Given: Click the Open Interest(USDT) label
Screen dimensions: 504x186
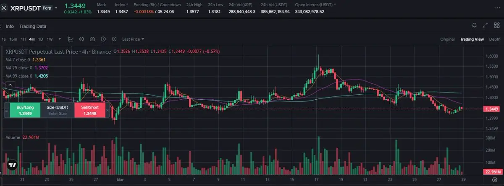Looking at the screenshot, I should pyautogui.click(x=314, y=5).
